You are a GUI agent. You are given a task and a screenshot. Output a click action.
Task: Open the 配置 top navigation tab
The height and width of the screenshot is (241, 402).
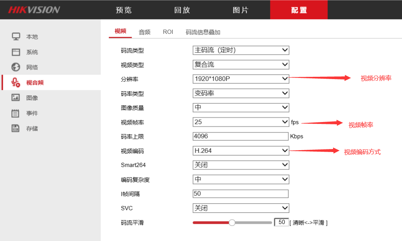[x=299, y=10]
